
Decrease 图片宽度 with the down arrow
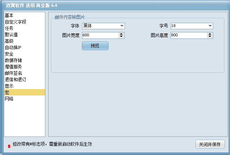(121, 37)
